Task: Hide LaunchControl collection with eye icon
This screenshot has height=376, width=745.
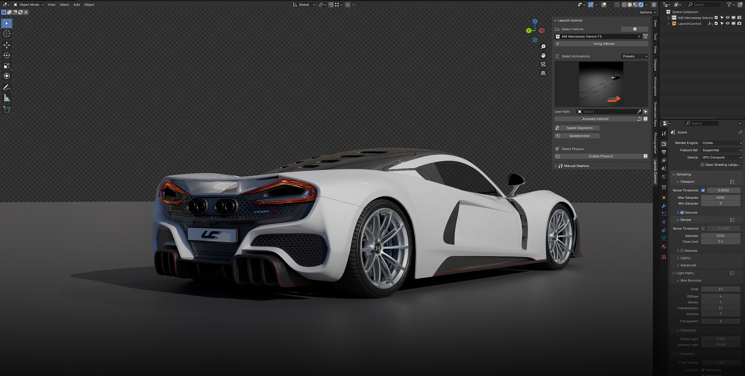Action: pyautogui.click(x=728, y=24)
